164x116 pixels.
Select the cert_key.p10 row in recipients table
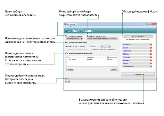coord(92,59)
